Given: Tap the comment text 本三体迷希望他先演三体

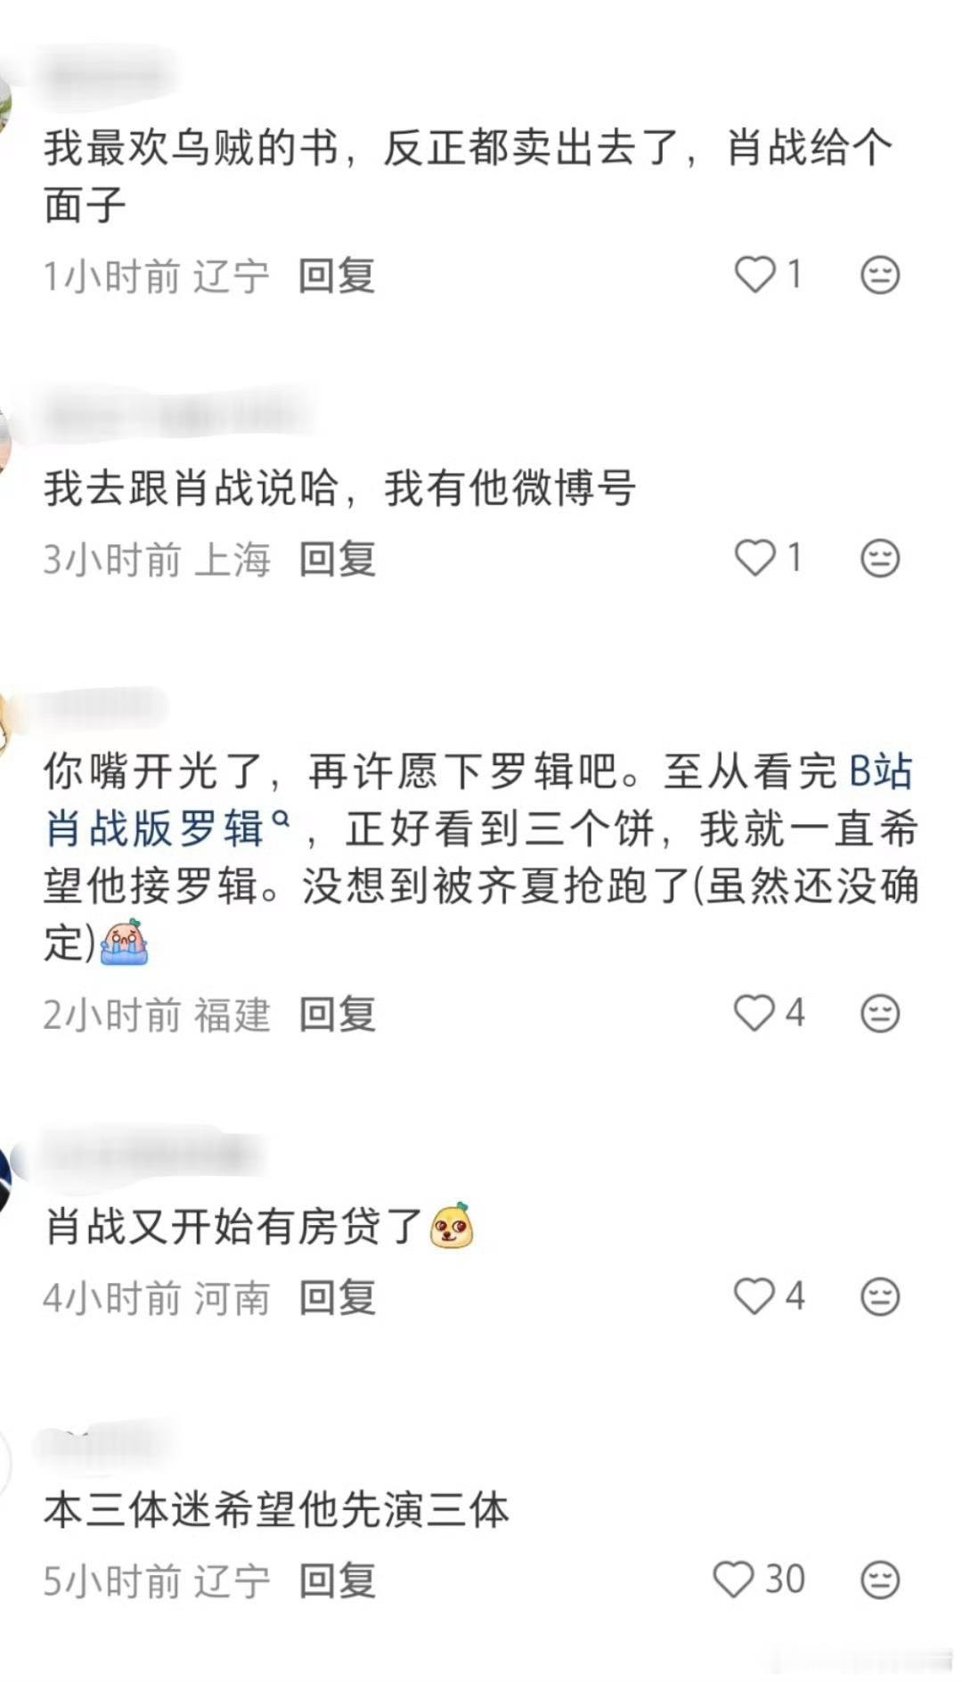Looking at the screenshot, I should [276, 1510].
